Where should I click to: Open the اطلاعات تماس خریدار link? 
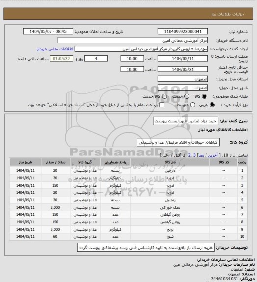55,49
